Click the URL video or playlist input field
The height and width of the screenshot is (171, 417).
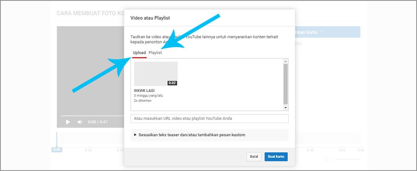click(x=209, y=118)
